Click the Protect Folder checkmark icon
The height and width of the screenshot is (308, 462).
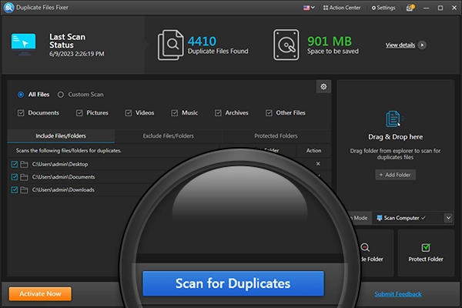tap(426, 247)
